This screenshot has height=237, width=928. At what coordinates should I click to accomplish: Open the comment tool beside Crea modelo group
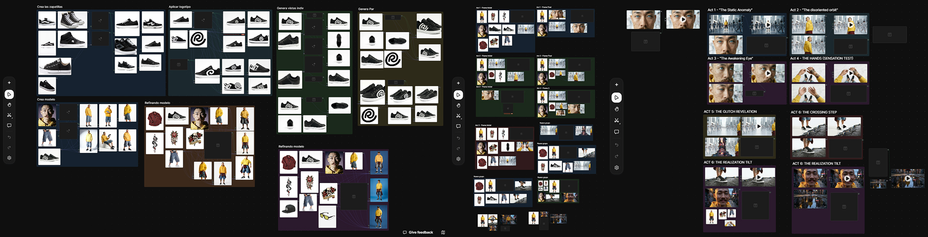click(x=9, y=125)
